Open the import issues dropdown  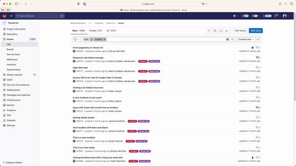pos(228,31)
